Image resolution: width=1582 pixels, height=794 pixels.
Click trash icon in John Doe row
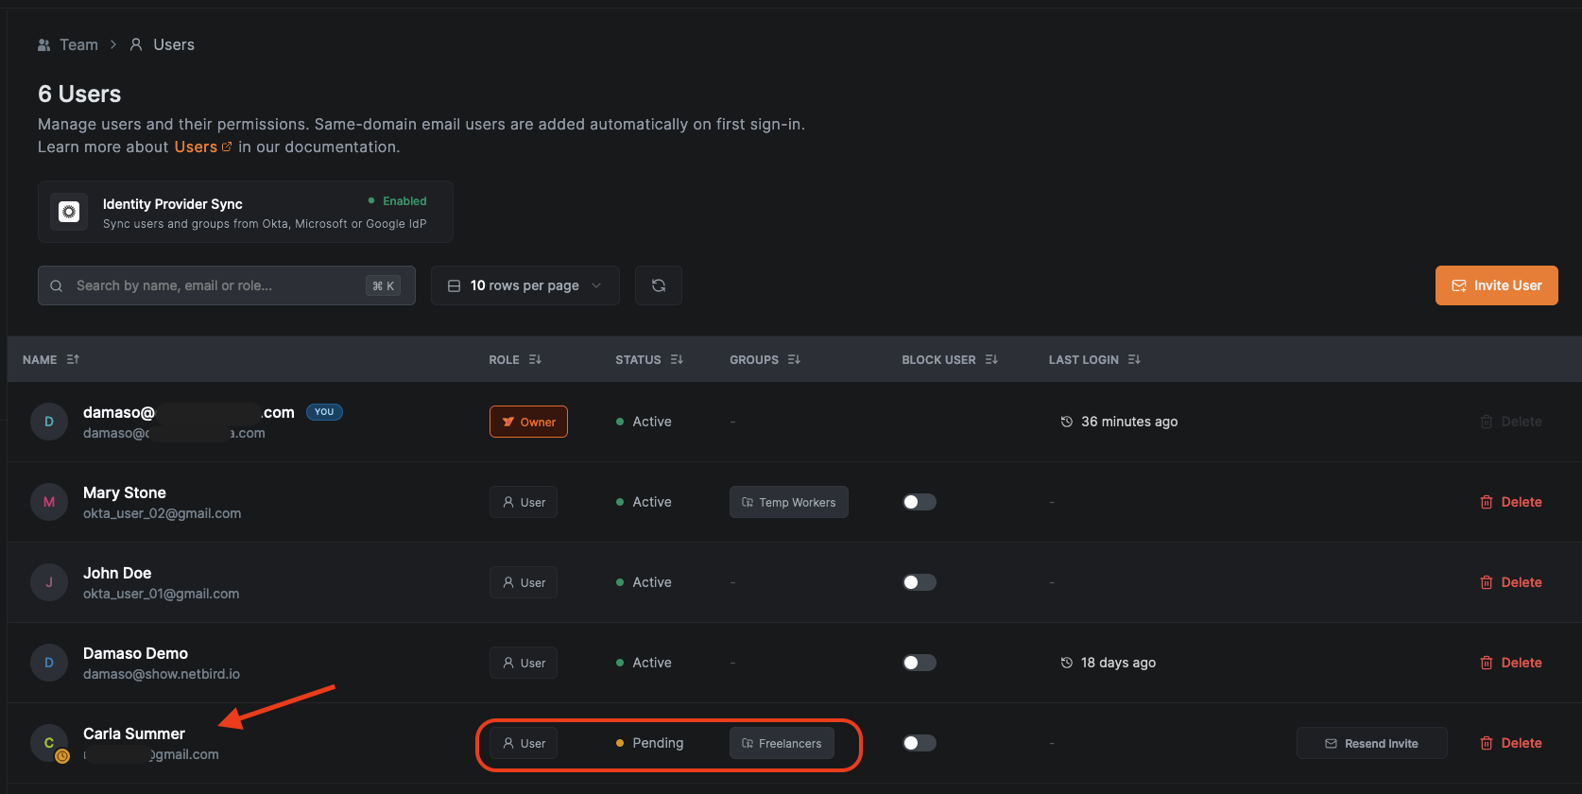pyautogui.click(x=1487, y=582)
